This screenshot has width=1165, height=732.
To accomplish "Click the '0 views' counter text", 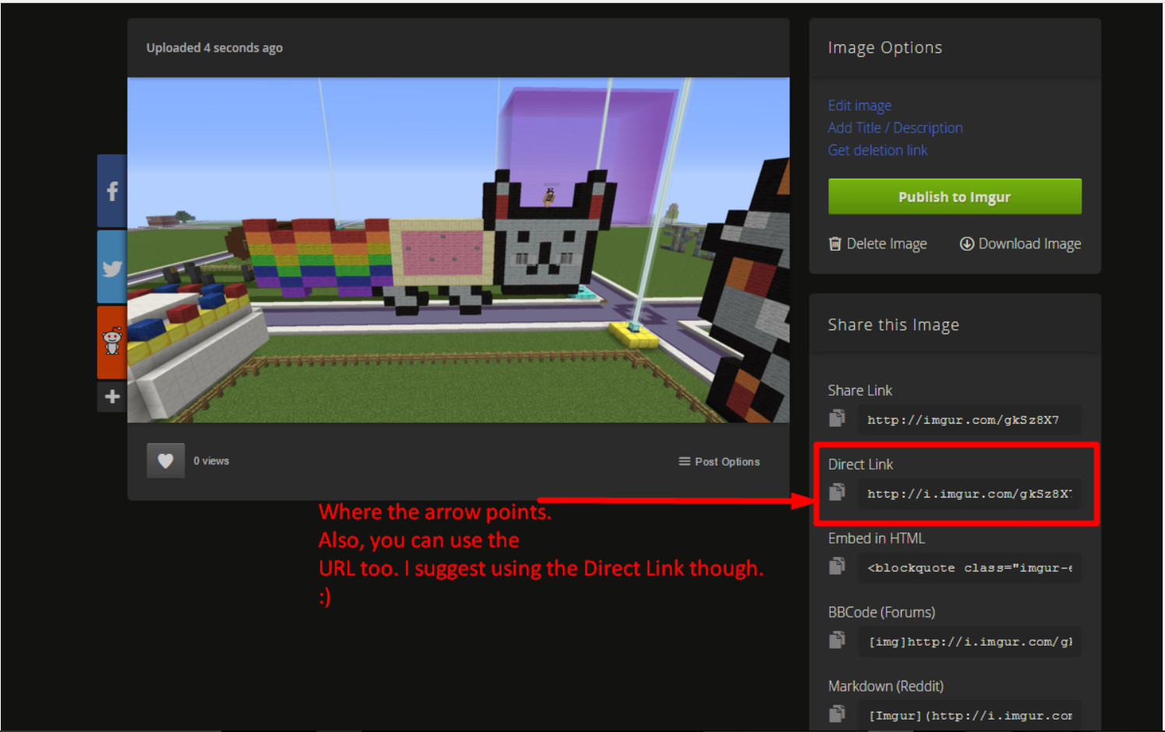I will click(211, 461).
